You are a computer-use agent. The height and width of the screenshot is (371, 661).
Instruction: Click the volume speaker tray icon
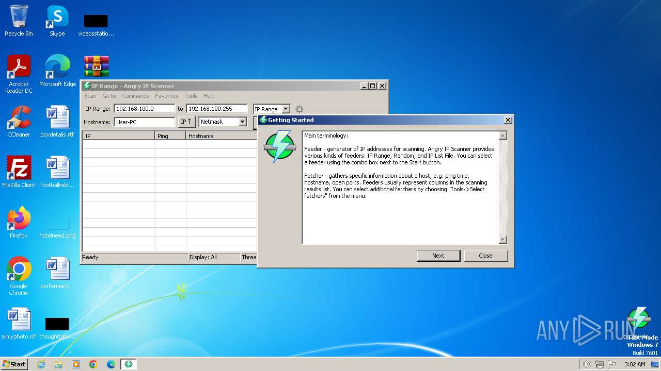pos(587,364)
